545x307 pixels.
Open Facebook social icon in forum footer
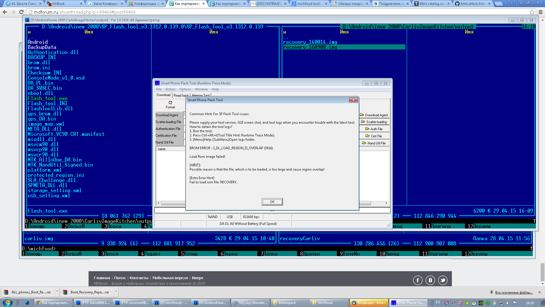[418, 280]
